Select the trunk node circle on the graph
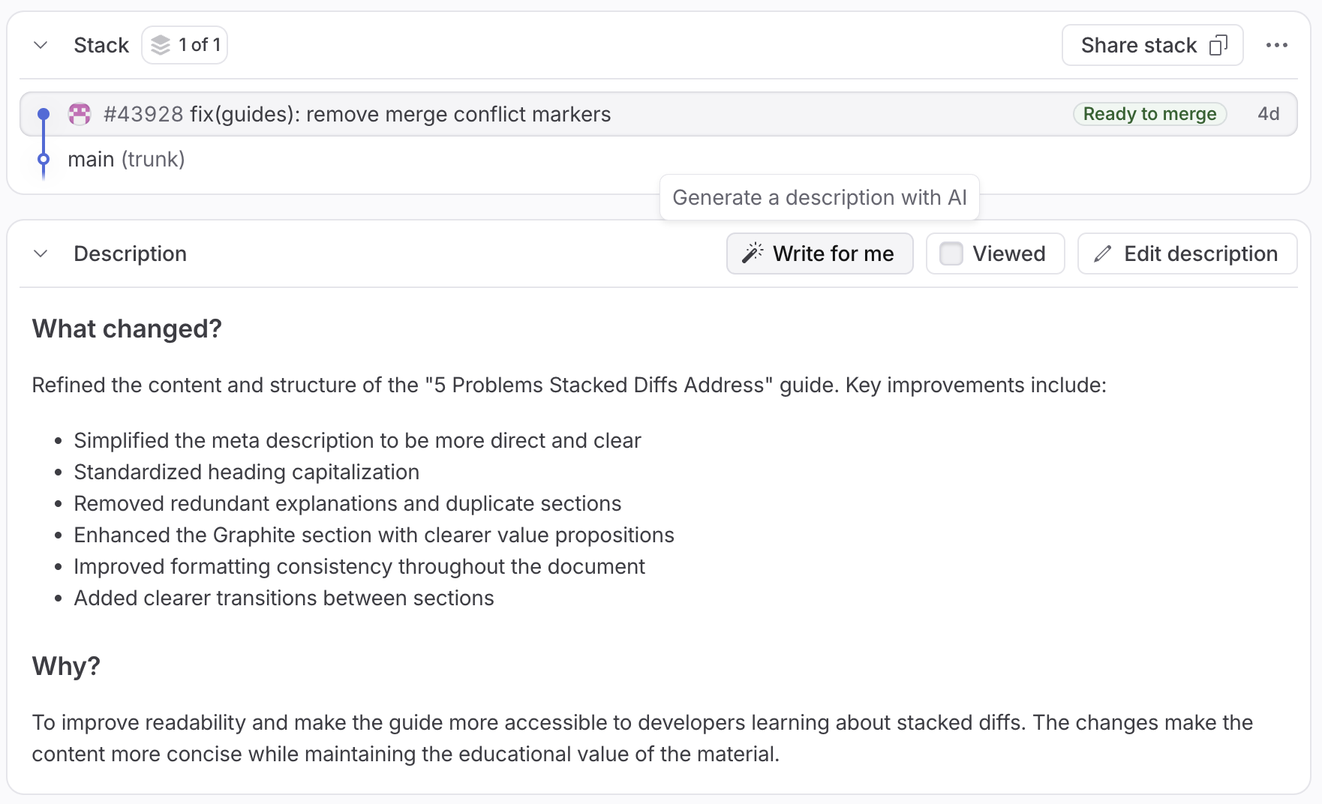The height and width of the screenshot is (804, 1322). 44,159
